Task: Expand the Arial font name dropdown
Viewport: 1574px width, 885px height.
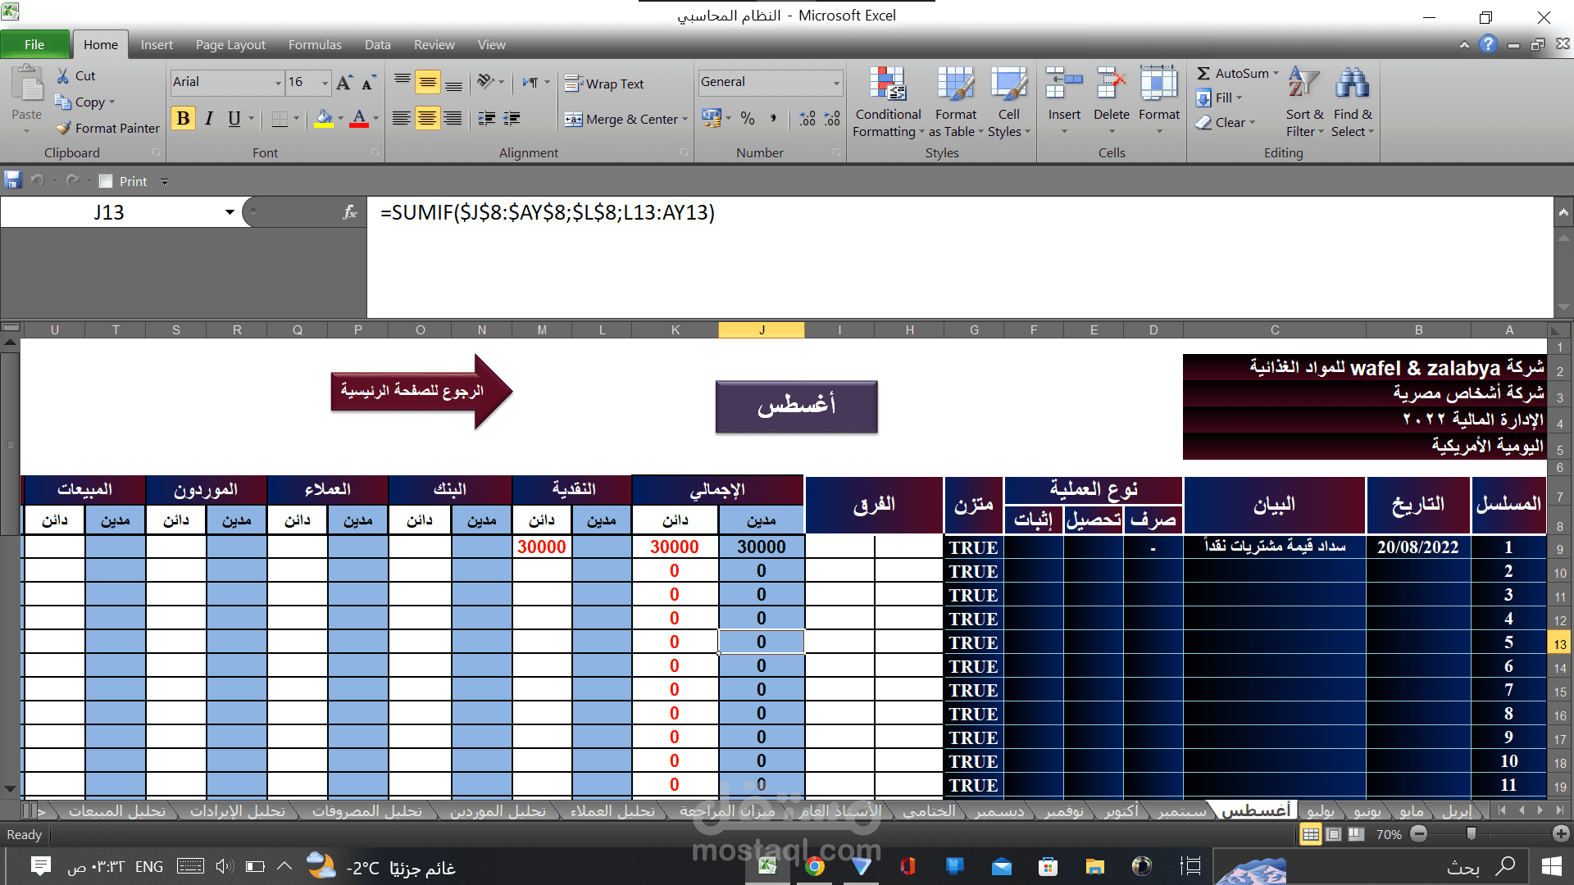Action: pos(278,83)
